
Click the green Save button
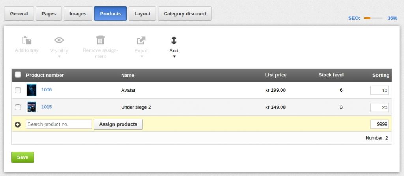(x=22, y=157)
